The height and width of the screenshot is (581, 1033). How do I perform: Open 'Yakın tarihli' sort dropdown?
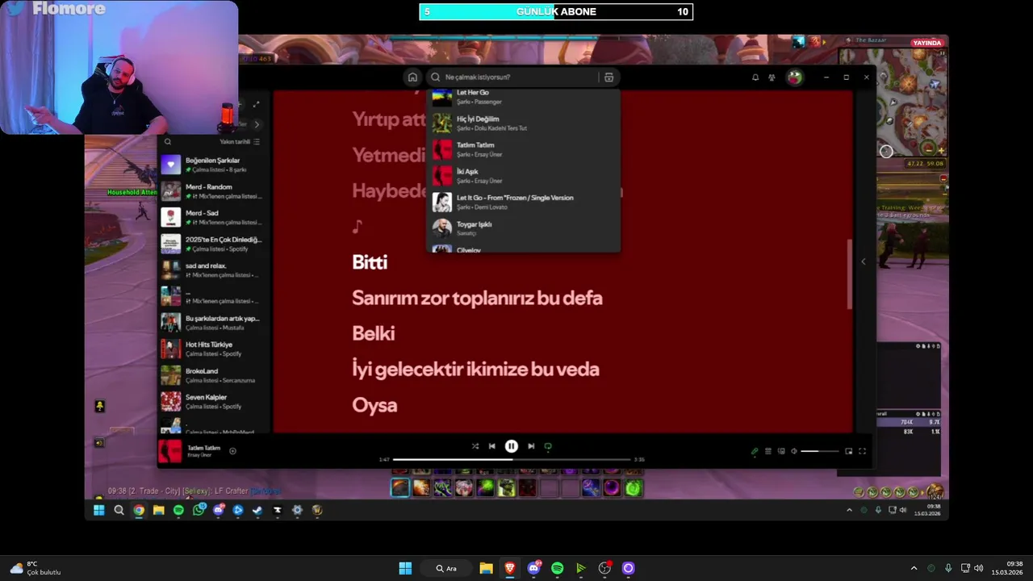[x=240, y=142]
